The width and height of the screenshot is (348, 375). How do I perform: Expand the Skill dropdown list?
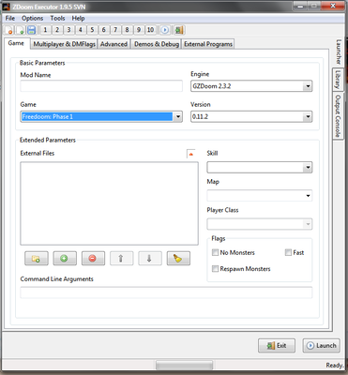click(x=260, y=168)
